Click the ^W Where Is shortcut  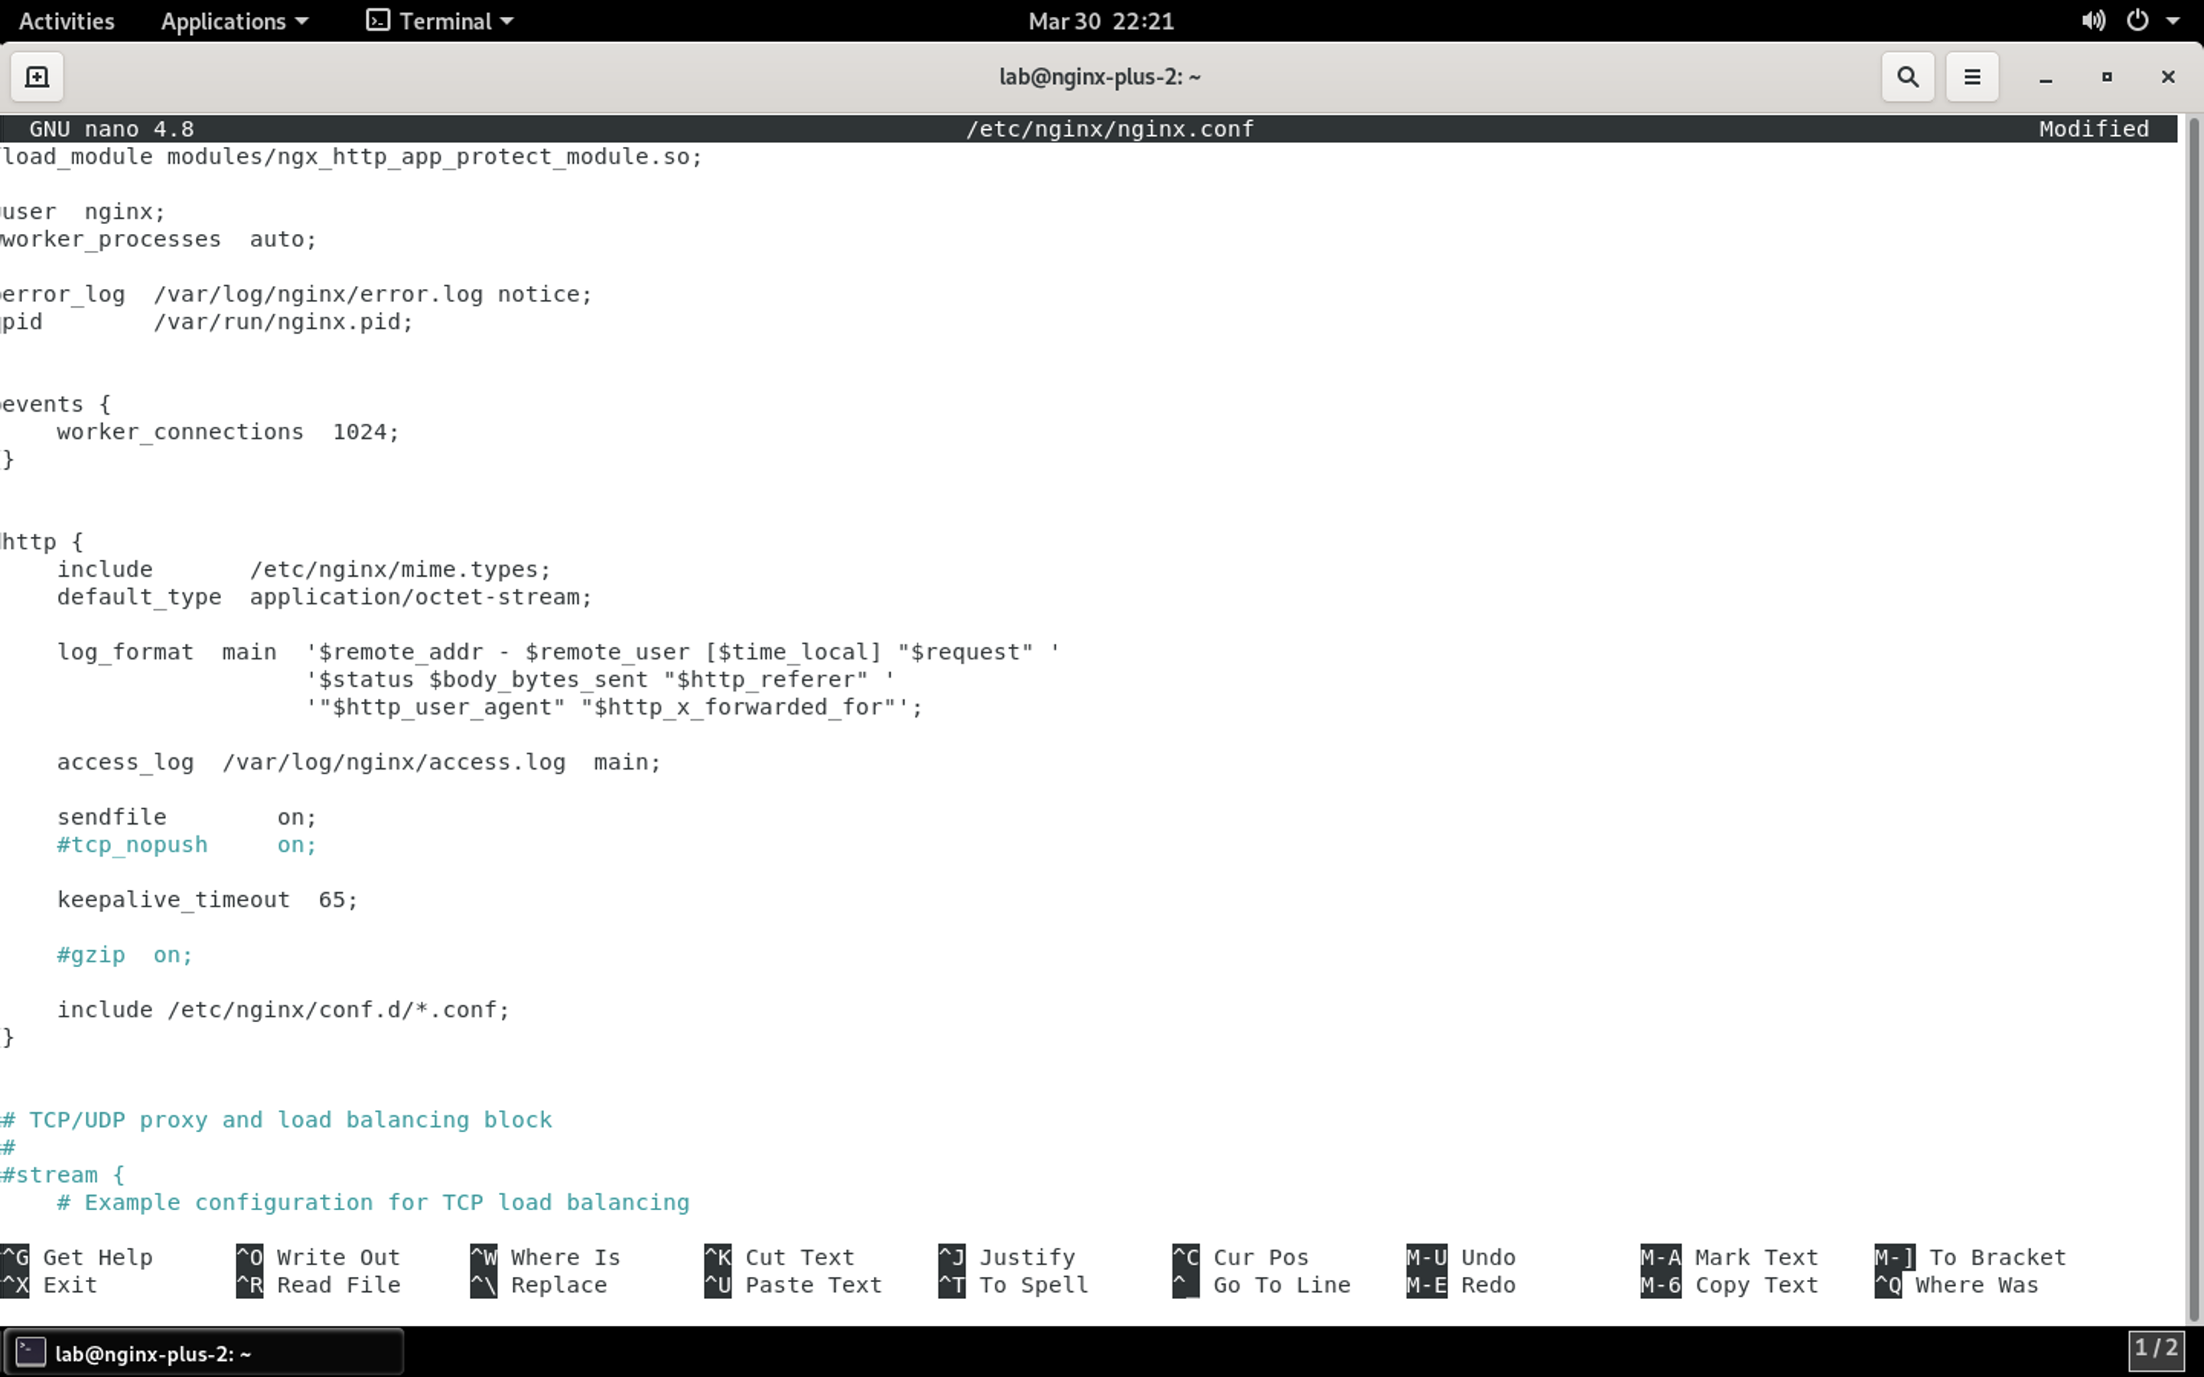545,1257
